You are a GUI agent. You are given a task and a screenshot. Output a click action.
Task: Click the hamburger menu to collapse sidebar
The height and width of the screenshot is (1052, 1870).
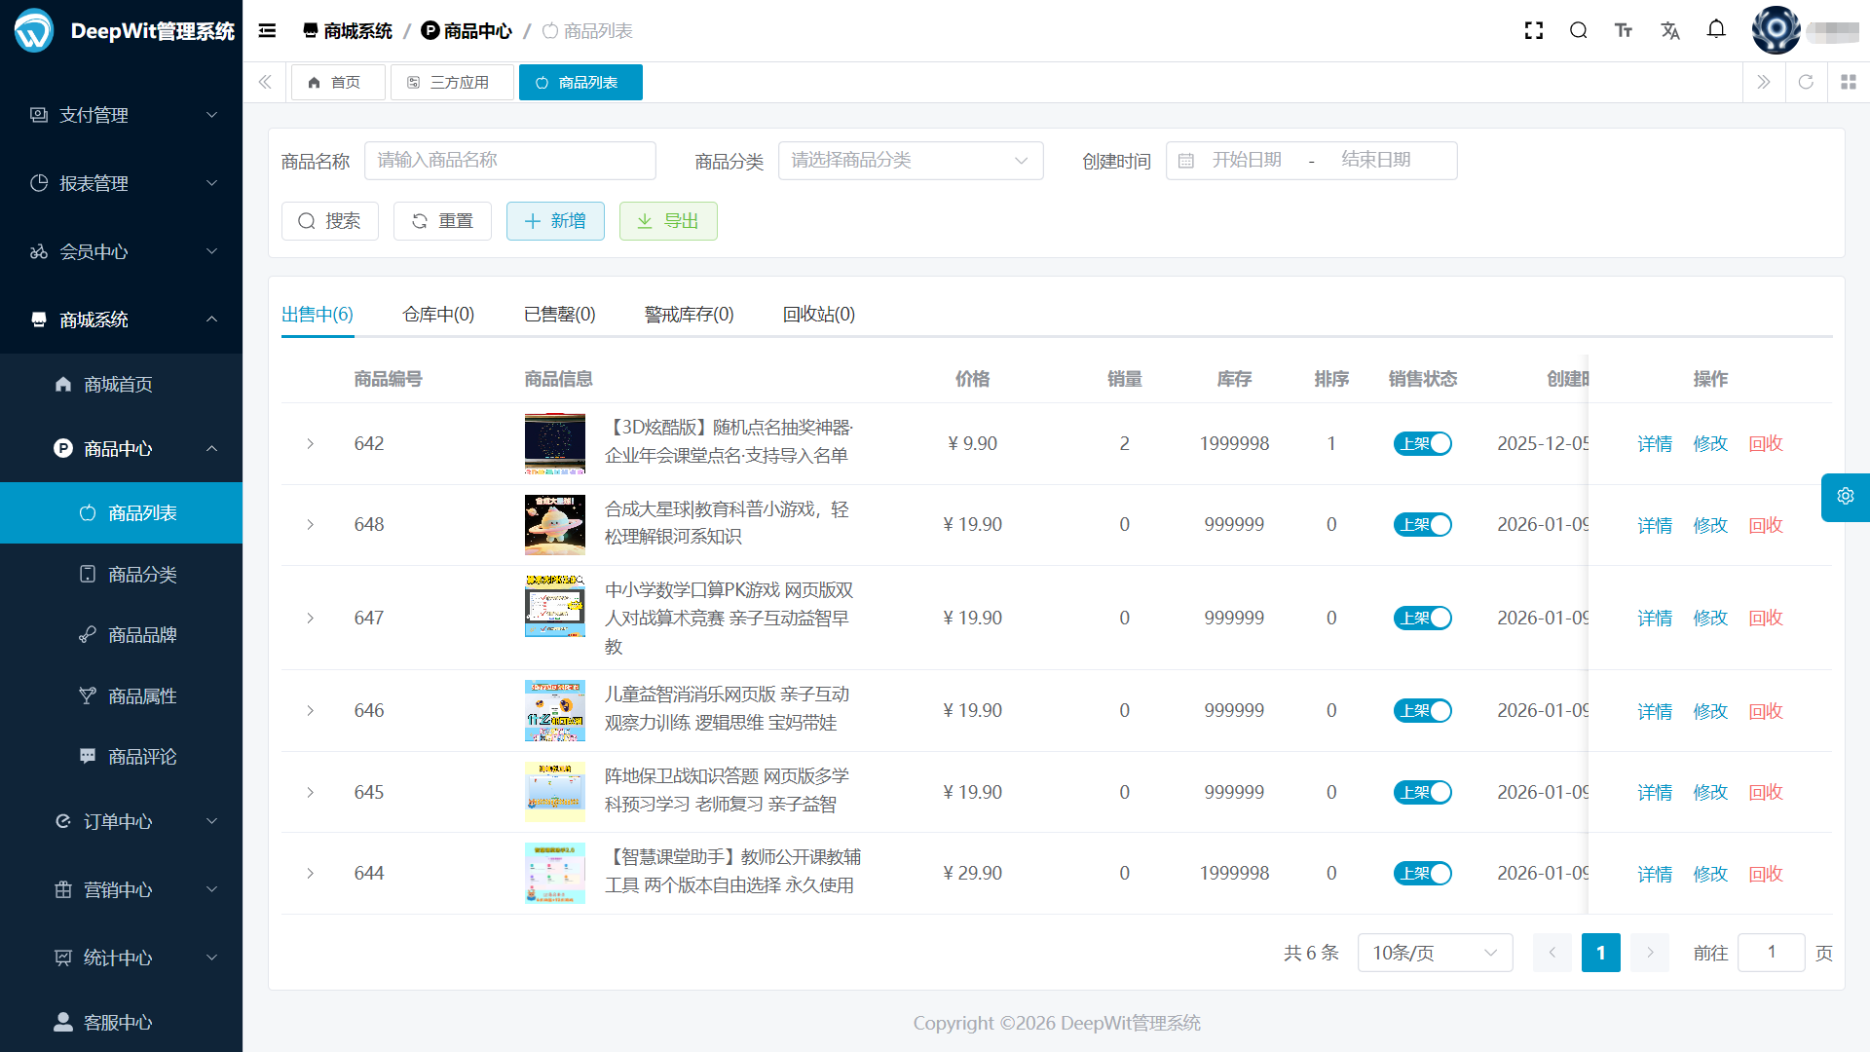pyautogui.click(x=267, y=30)
